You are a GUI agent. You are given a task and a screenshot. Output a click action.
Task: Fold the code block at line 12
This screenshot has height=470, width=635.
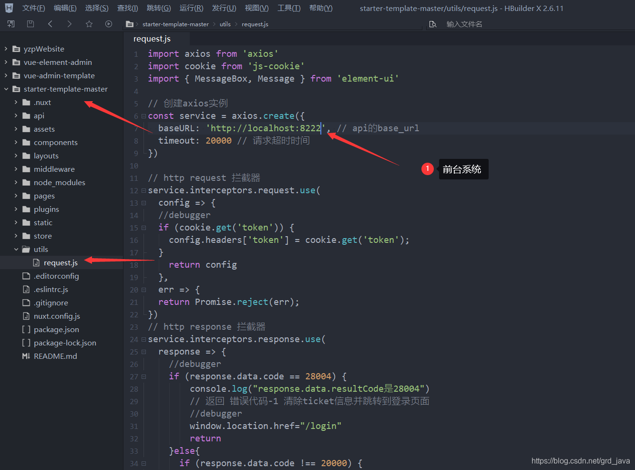coord(143,190)
